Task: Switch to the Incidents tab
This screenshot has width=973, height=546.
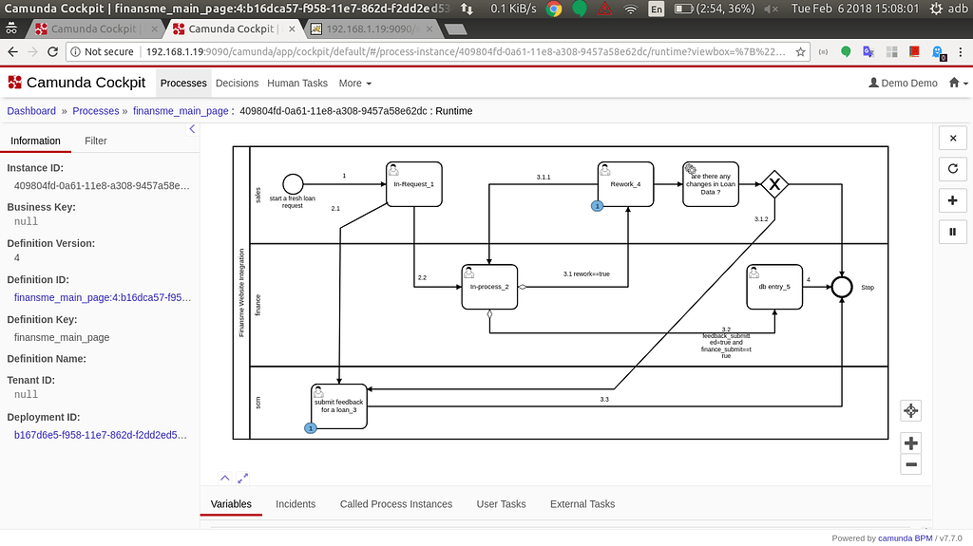Action: pos(296,504)
